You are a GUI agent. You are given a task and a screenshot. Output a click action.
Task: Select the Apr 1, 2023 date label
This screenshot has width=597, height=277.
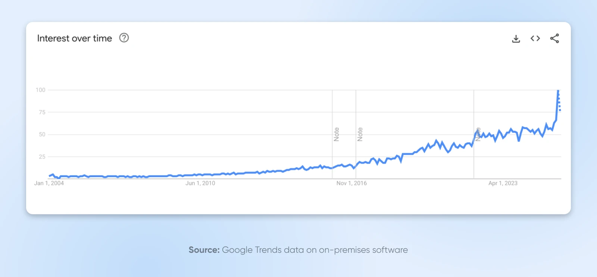[503, 183]
